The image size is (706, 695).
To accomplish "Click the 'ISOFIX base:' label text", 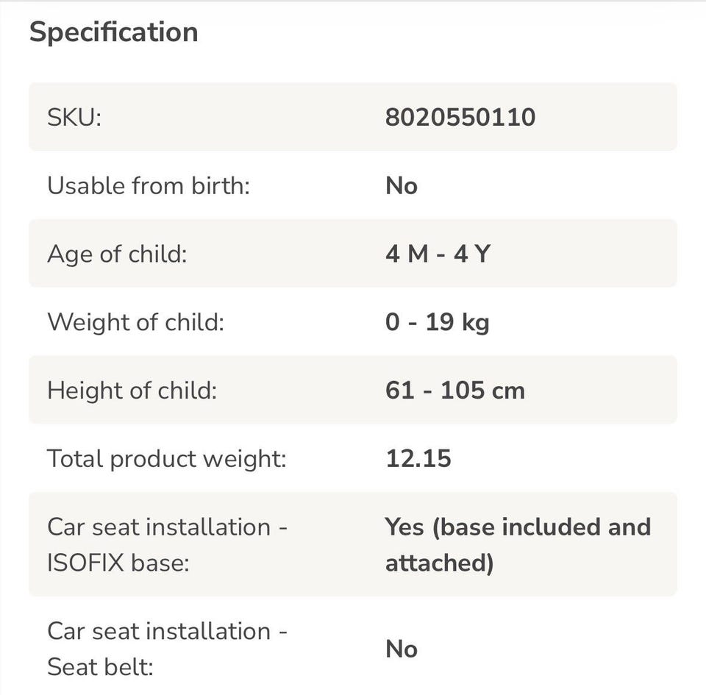I will point(118,563).
